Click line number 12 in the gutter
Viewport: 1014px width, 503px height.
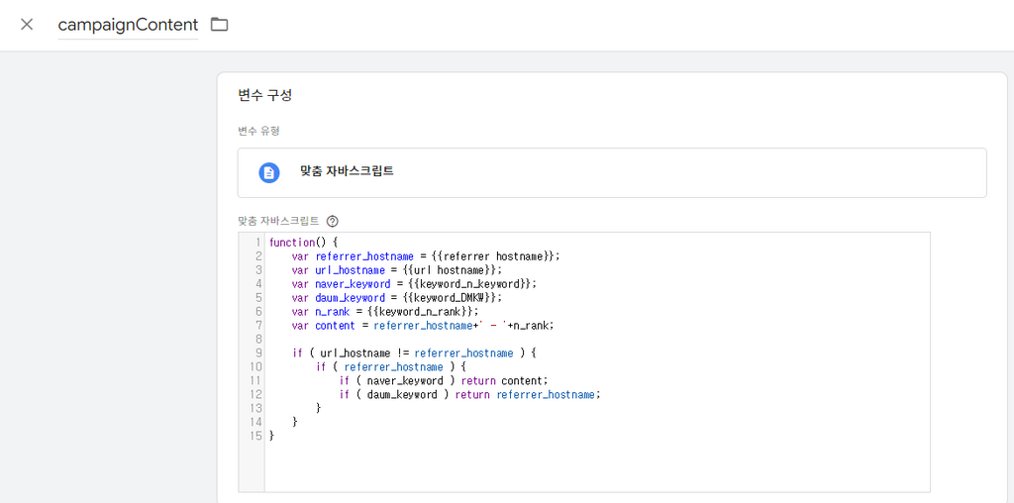[255, 394]
